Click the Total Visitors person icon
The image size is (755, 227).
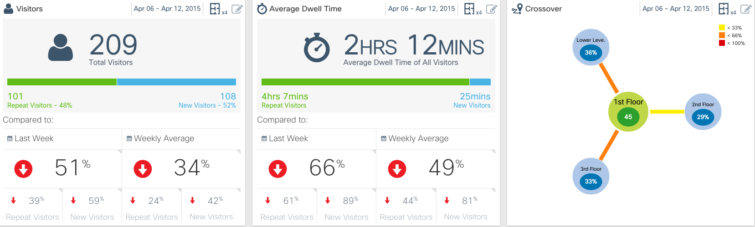[61, 48]
